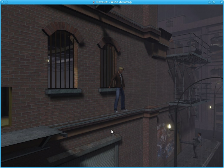Minimize the Wine desktop window
This screenshot has width=224, height=168.
[209, 2]
